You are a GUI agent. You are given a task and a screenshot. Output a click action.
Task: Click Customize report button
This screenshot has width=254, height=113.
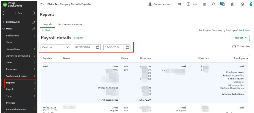point(241,46)
